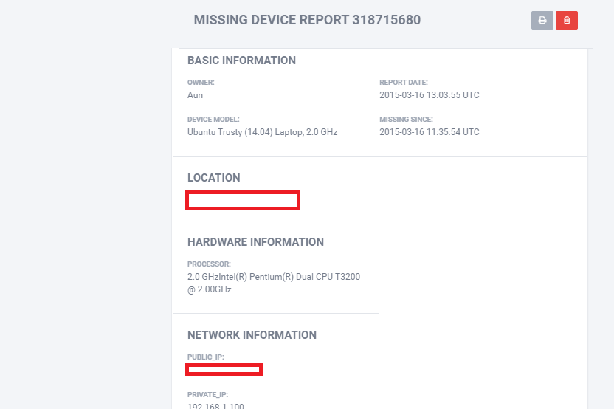Click the redacted public IP box

click(224, 369)
